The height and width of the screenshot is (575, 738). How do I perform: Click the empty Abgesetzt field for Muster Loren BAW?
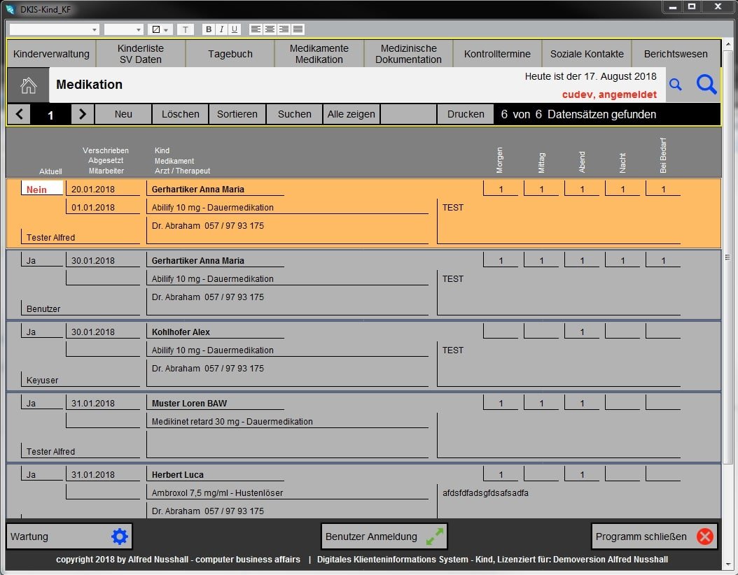[103, 420]
